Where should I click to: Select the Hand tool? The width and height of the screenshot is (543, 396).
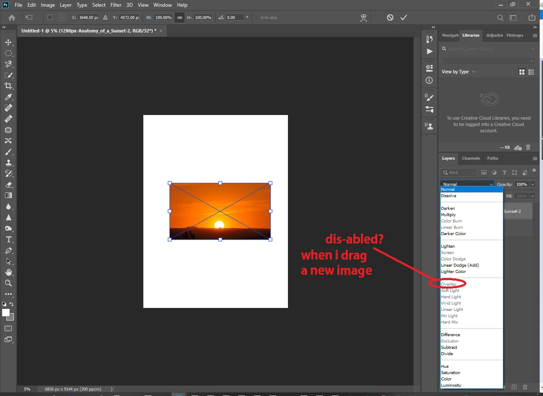tap(8, 272)
